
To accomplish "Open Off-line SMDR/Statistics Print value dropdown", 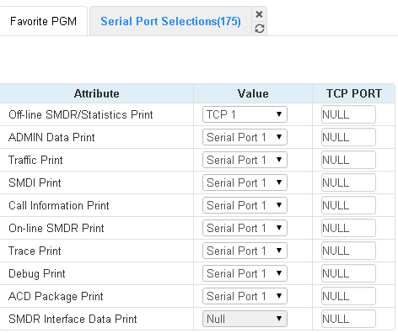I will pyautogui.click(x=245, y=114).
